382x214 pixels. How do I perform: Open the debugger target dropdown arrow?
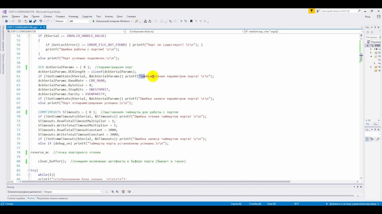[x=132, y=21]
